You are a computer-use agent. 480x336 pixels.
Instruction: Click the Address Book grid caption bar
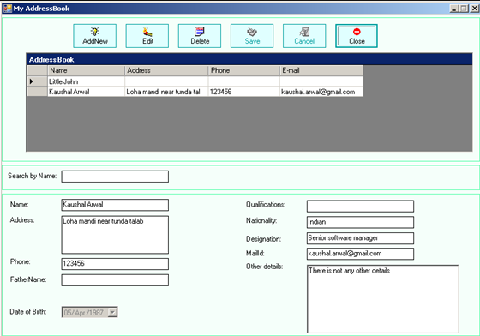[249, 59]
